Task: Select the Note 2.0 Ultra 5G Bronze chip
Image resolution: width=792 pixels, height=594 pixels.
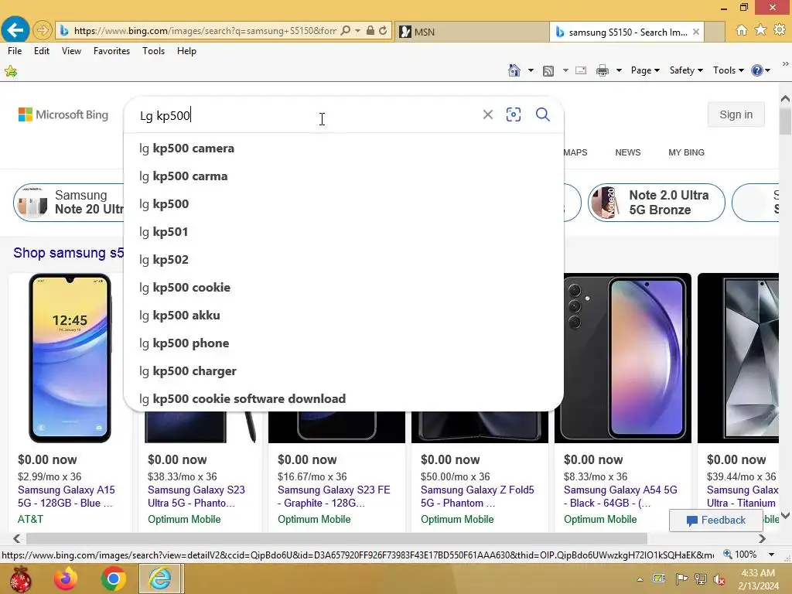Action: [x=656, y=203]
